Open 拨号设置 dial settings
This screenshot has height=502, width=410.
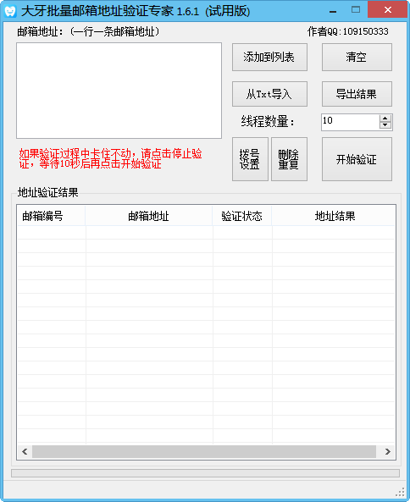pos(250,159)
